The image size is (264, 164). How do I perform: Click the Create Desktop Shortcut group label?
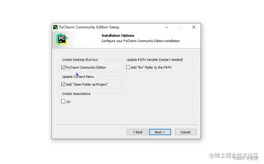[x=80, y=60]
